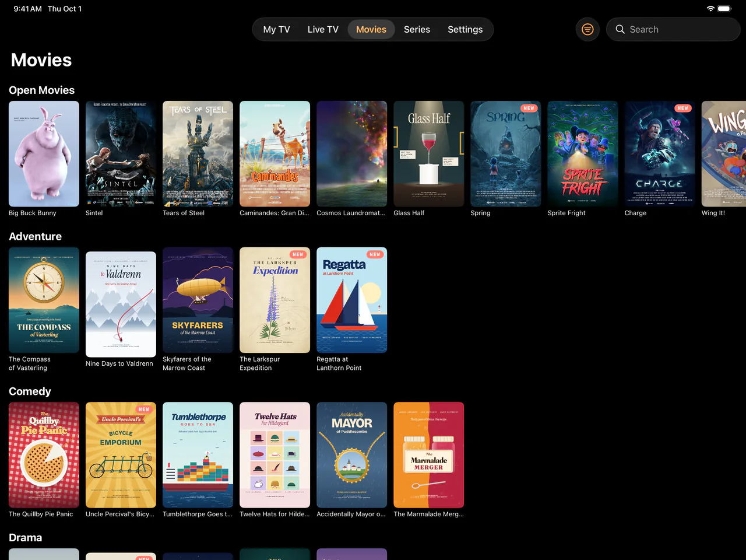This screenshot has height=560, width=746.
Task: Open the Big Buck Bunny poster
Action: pos(44,154)
